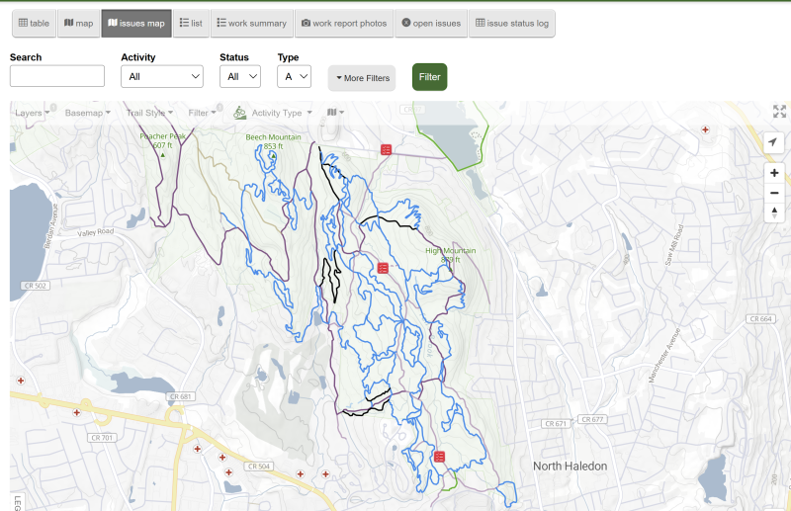This screenshot has height=511, width=791.
Task: Expand the More Filters options
Action: 362,78
